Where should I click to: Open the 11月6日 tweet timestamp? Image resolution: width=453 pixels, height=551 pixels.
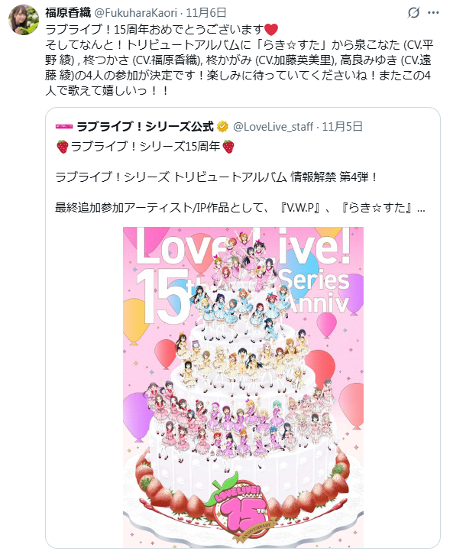205,13
